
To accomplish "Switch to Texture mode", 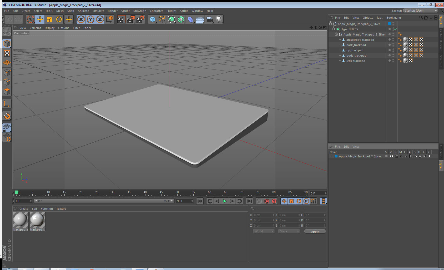I will (7, 53).
